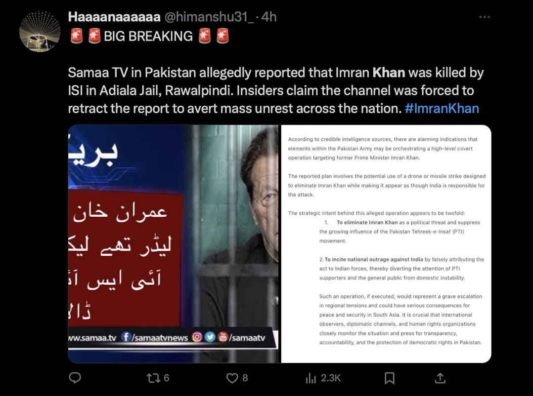Repost the tweet using retweet arrows icon
The width and height of the screenshot is (533, 396).
point(153,378)
